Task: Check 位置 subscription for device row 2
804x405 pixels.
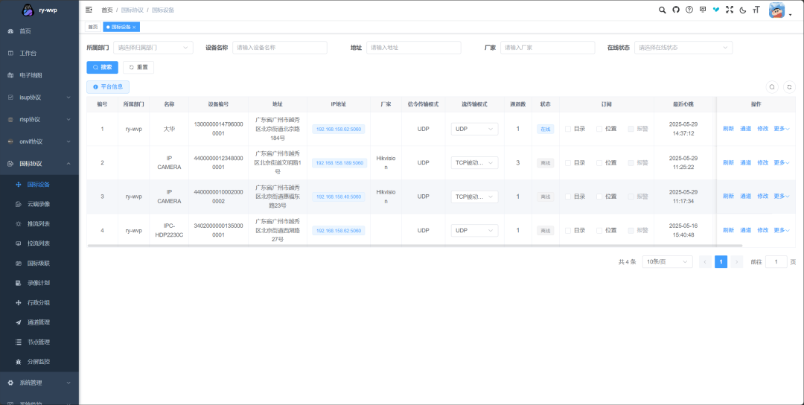Action: [x=599, y=162]
